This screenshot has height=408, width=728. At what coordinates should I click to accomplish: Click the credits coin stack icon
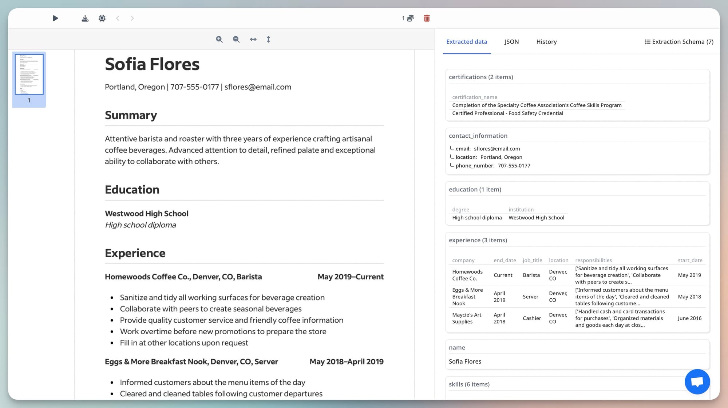coord(410,18)
